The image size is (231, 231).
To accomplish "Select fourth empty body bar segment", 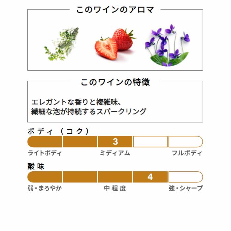I will (150, 142).
